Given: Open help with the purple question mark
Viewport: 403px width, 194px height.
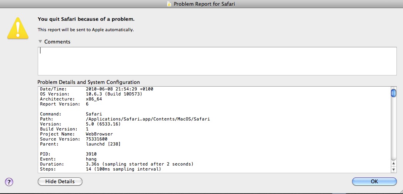Looking at the screenshot, I should click(x=9, y=182).
